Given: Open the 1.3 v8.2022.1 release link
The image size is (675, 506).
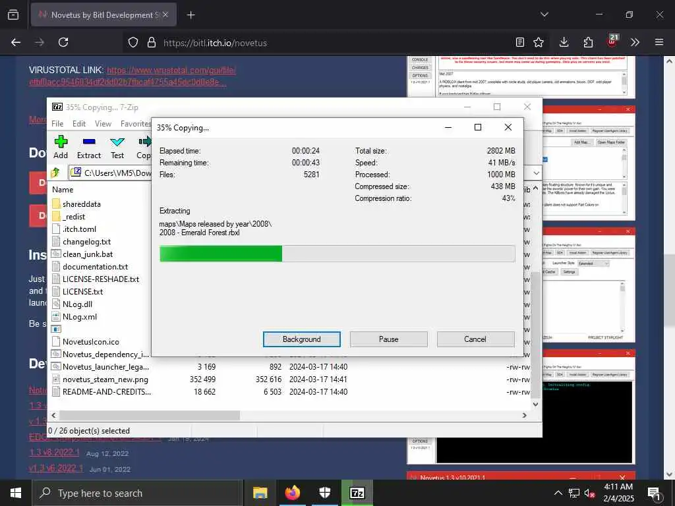Looking at the screenshot, I should coord(54,453).
